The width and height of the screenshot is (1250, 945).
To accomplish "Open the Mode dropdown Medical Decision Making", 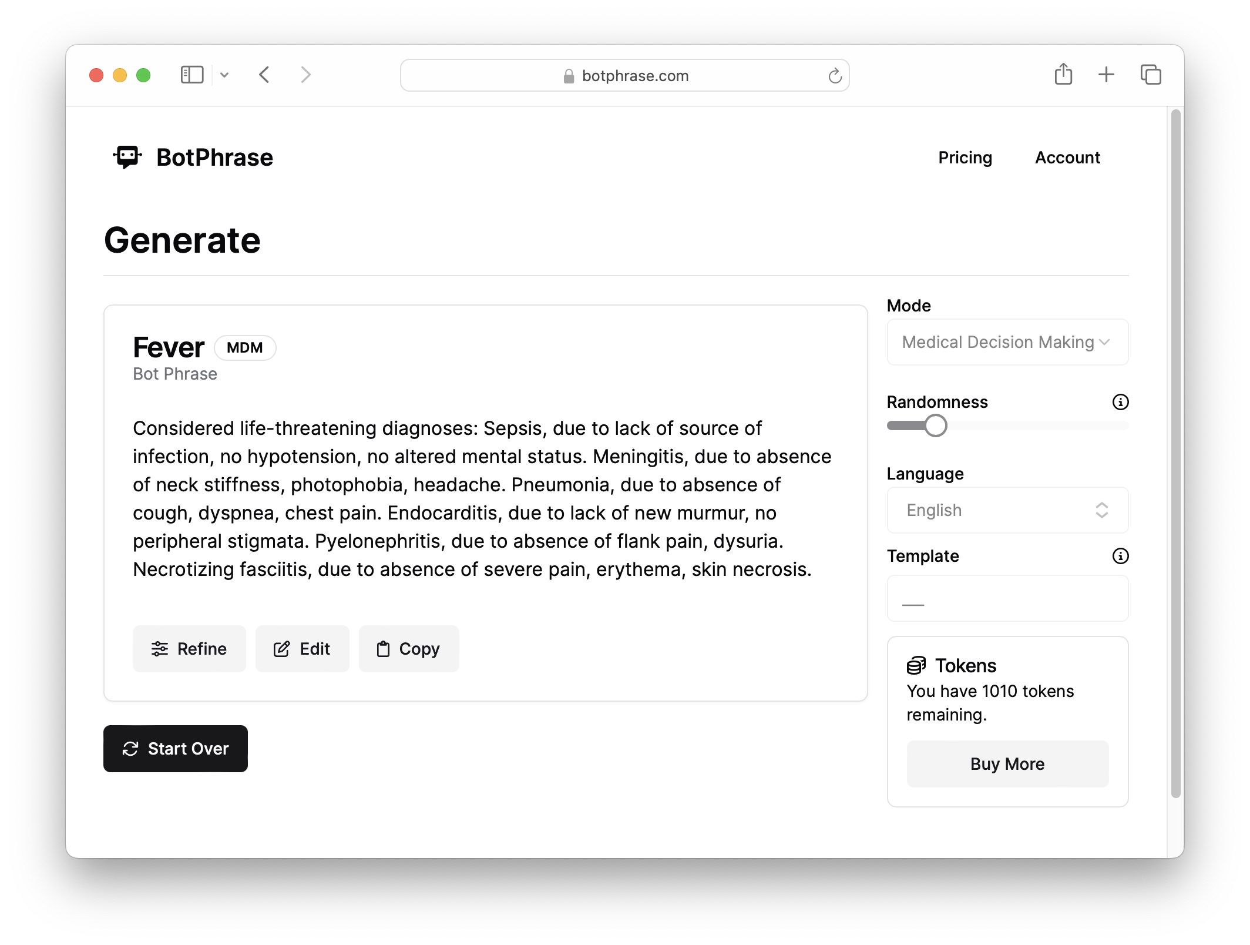I will click(x=1007, y=342).
